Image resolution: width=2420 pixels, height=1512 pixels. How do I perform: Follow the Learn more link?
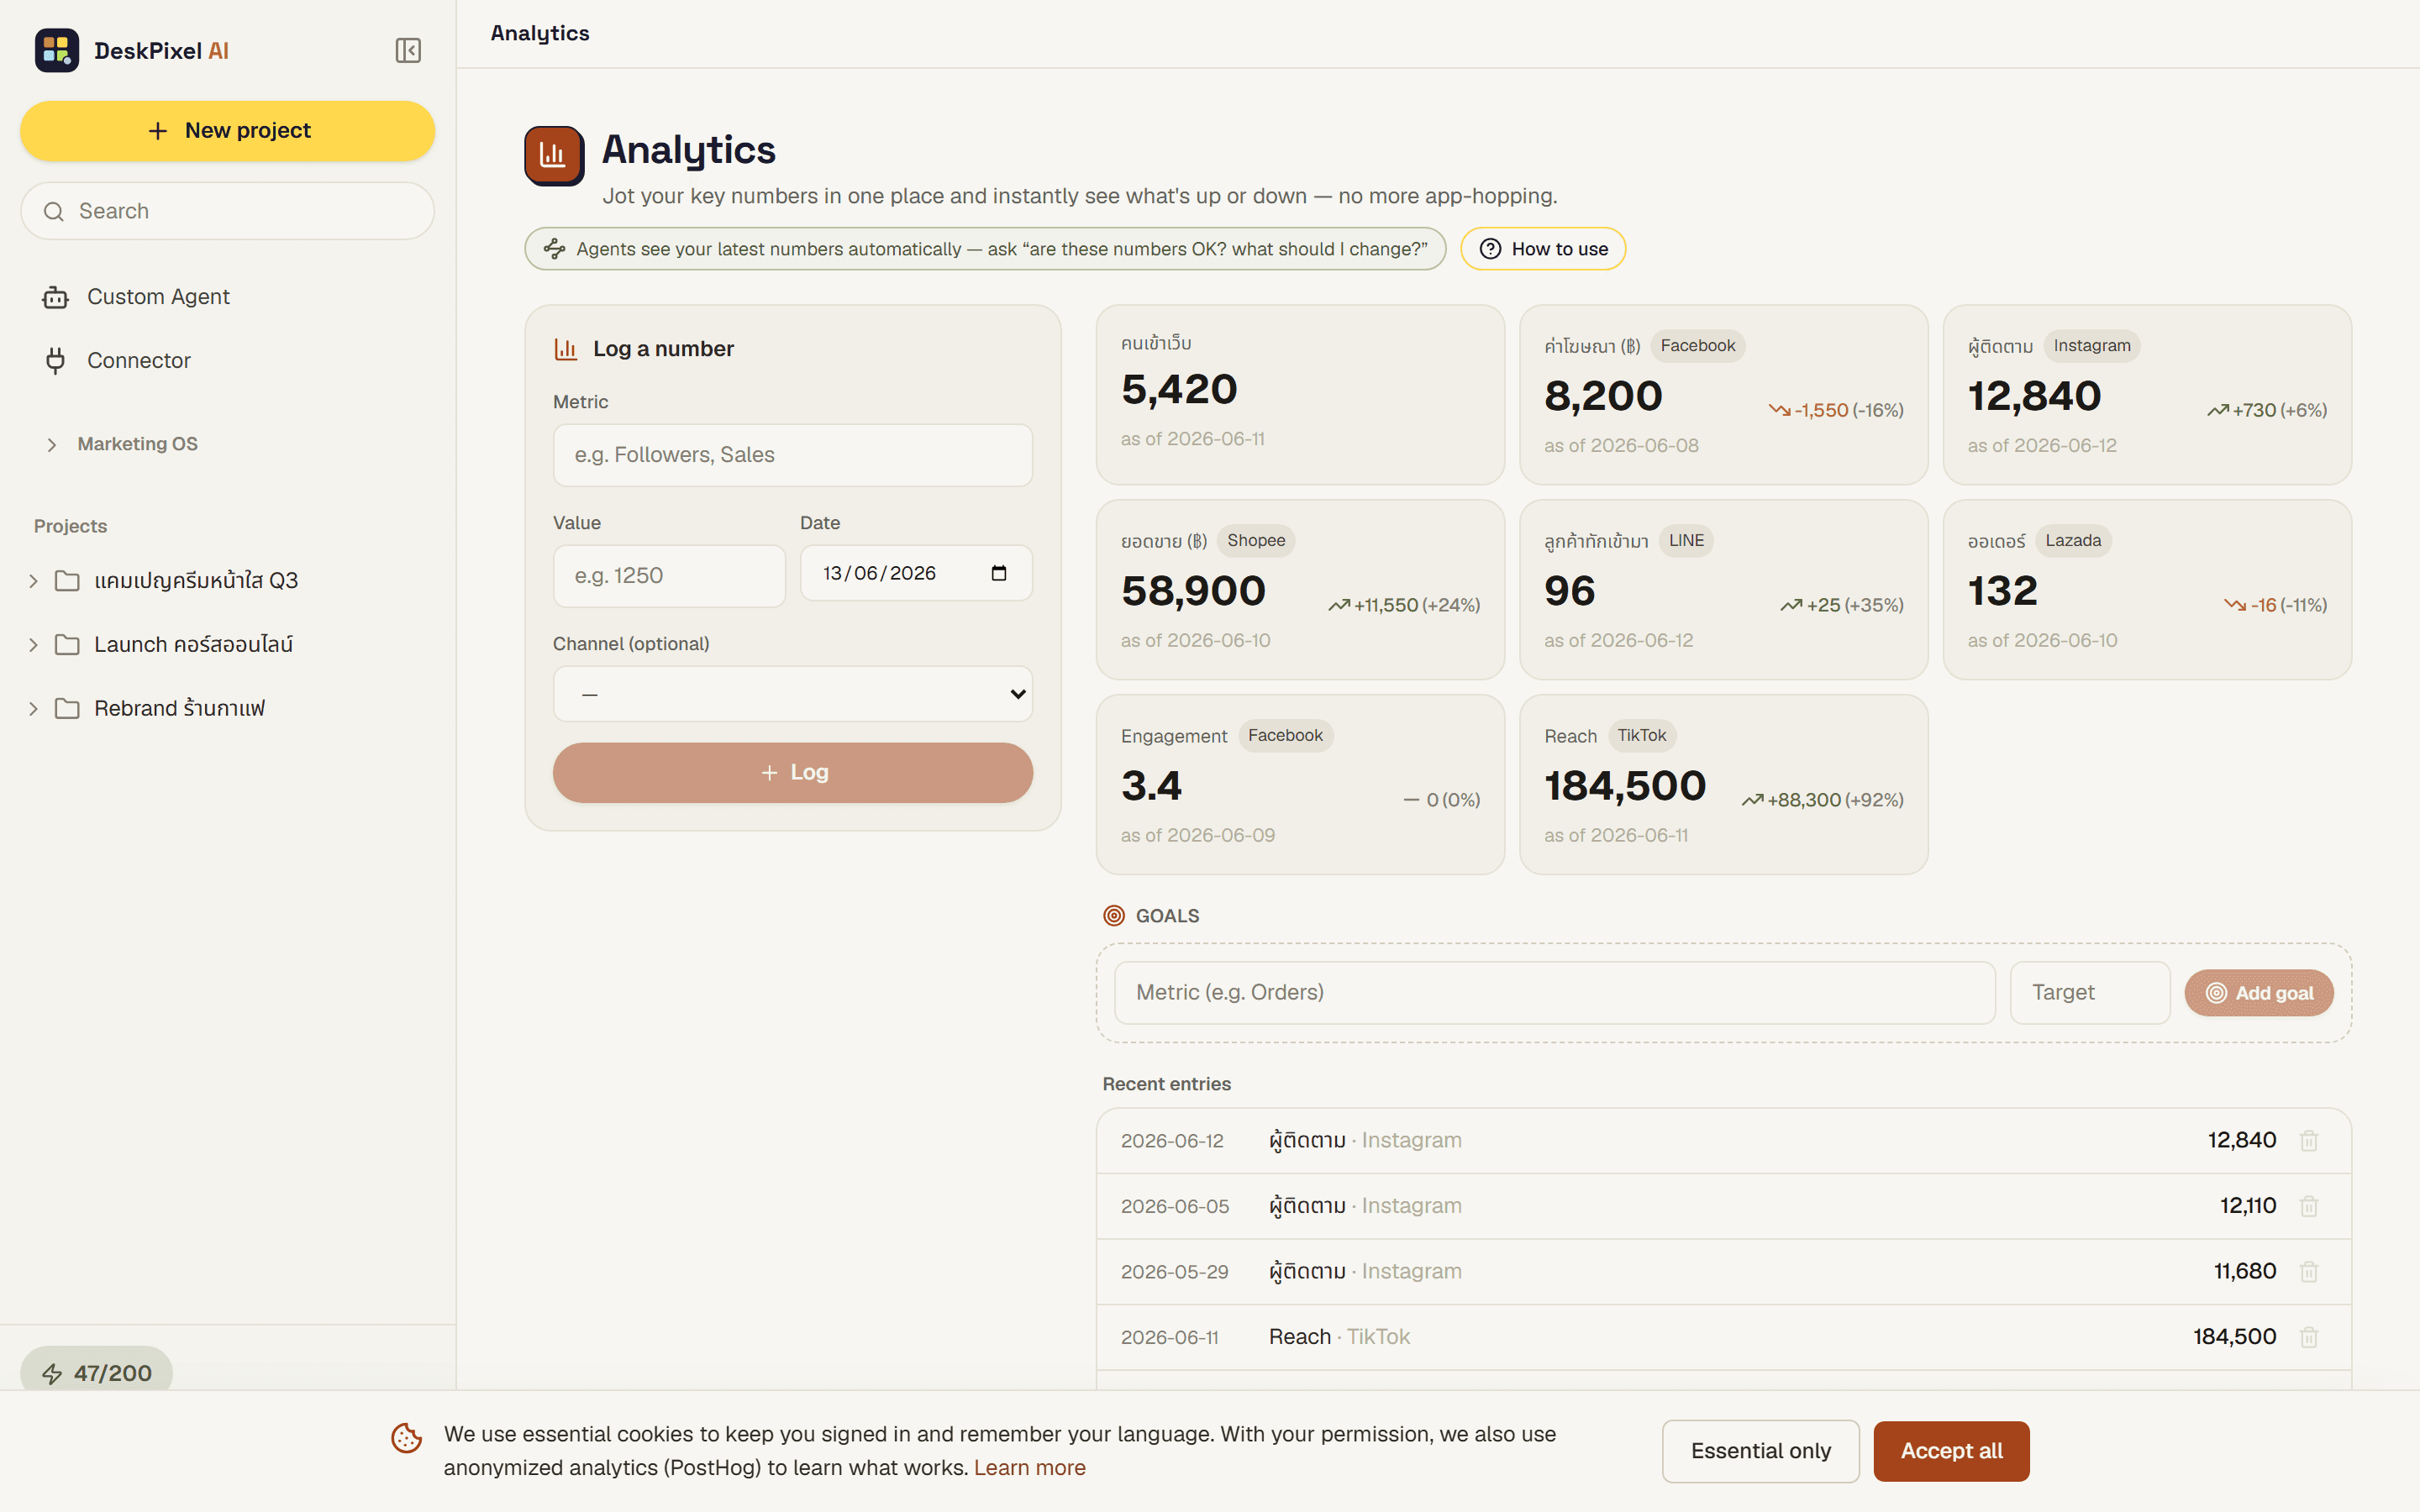(1029, 1467)
